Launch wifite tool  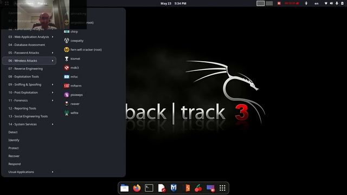(71, 113)
